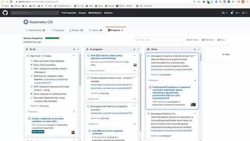Collapse reference under High level tasks card

coord(74,112)
